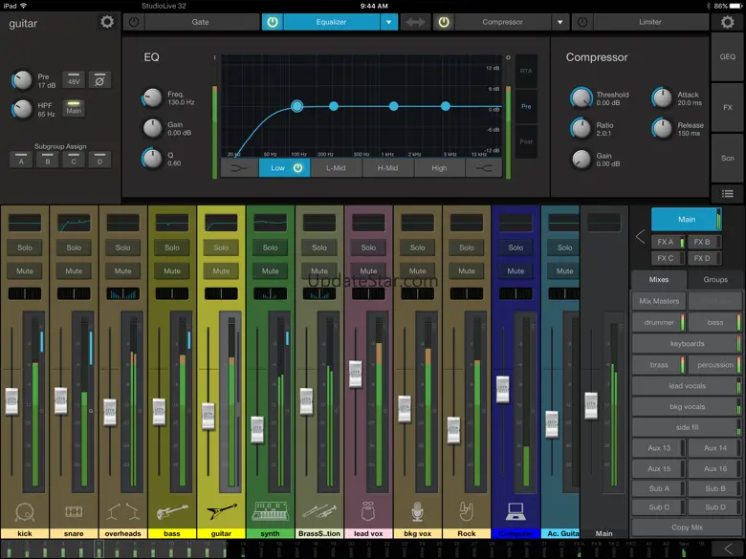Image resolution: width=746 pixels, height=559 pixels.
Task: Toggle the phase invert button
Action: (x=99, y=80)
